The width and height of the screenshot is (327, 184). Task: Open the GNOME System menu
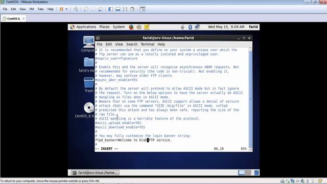coord(119,27)
